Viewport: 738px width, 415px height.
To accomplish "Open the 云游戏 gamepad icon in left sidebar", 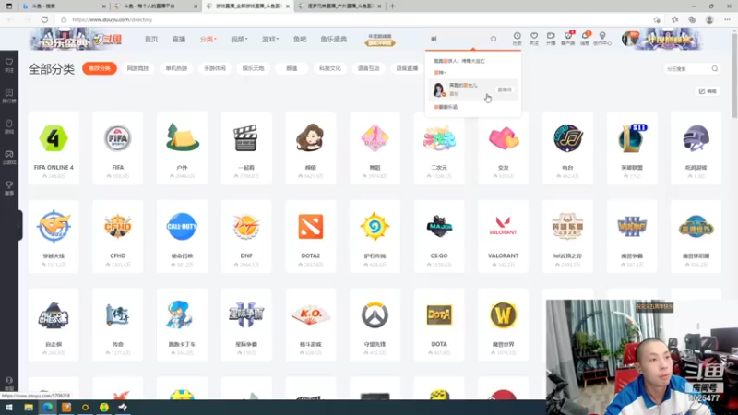I will pyautogui.click(x=9, y=157).
